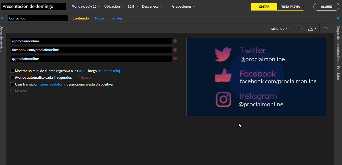Click the AL AIRE button

tap(326, 7)
